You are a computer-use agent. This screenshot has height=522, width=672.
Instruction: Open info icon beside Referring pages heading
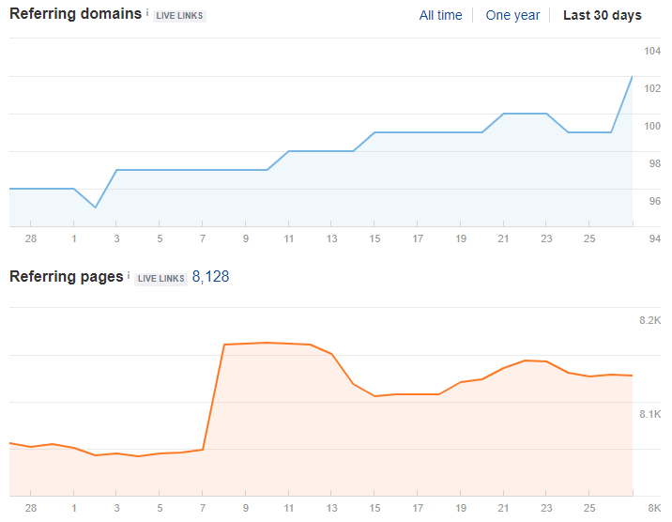click(x=129, y=276)
